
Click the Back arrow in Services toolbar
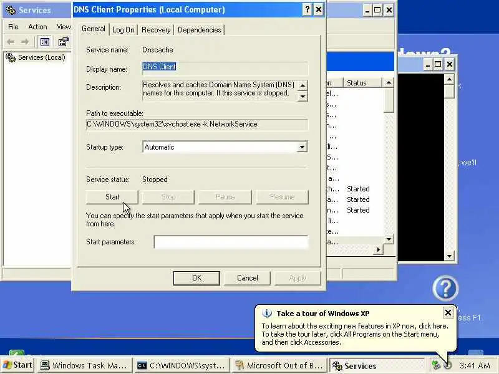pos(11,42)
